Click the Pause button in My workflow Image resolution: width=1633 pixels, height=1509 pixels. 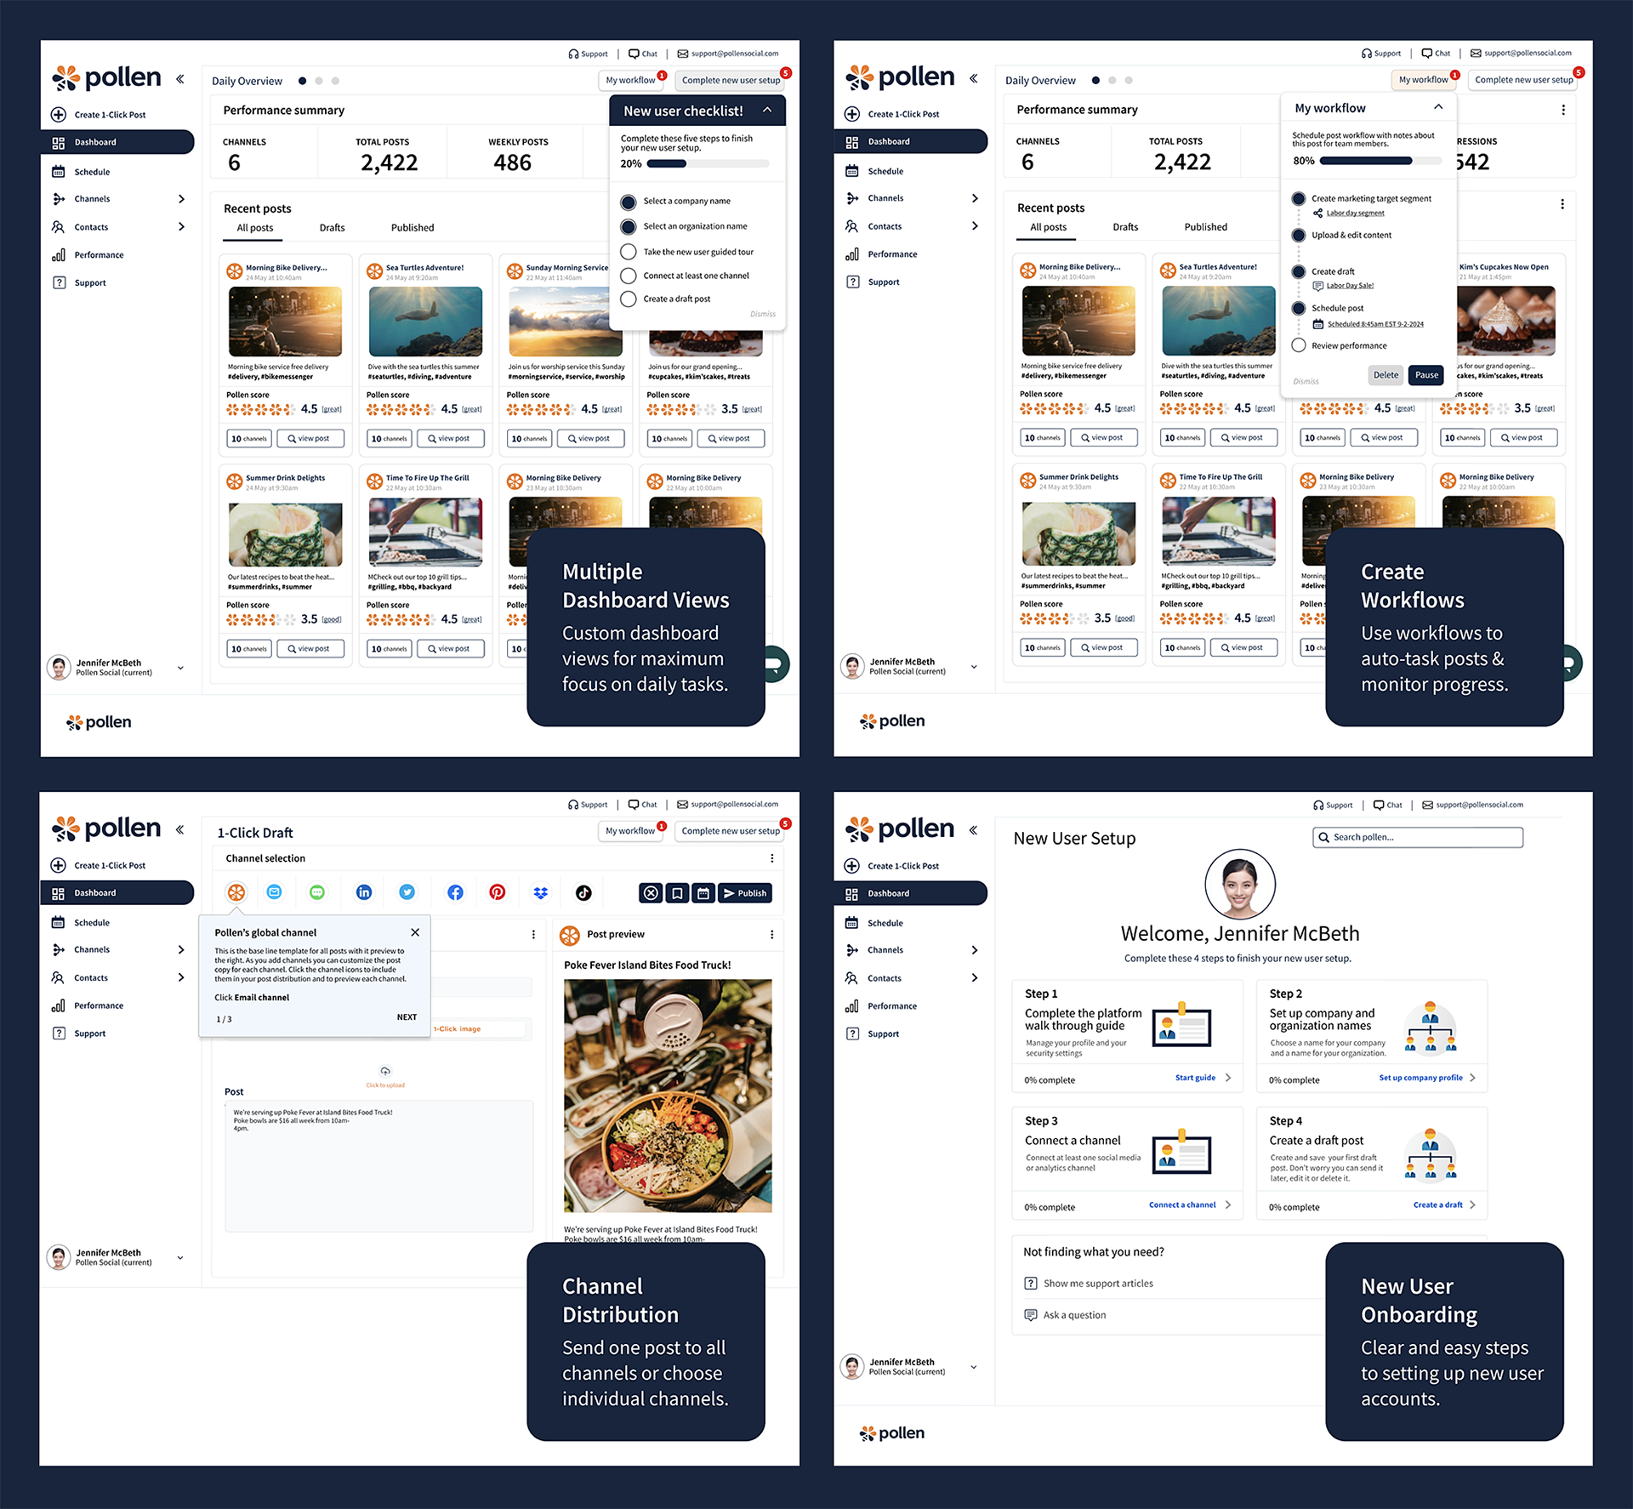[1426, 375]
